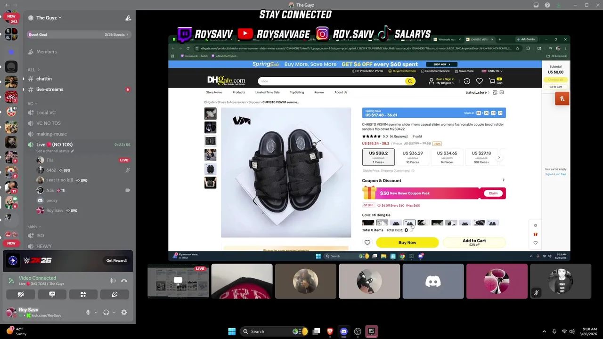The image size is (603, 339).
Task: Select the second color swatch option
Action: 382,223
